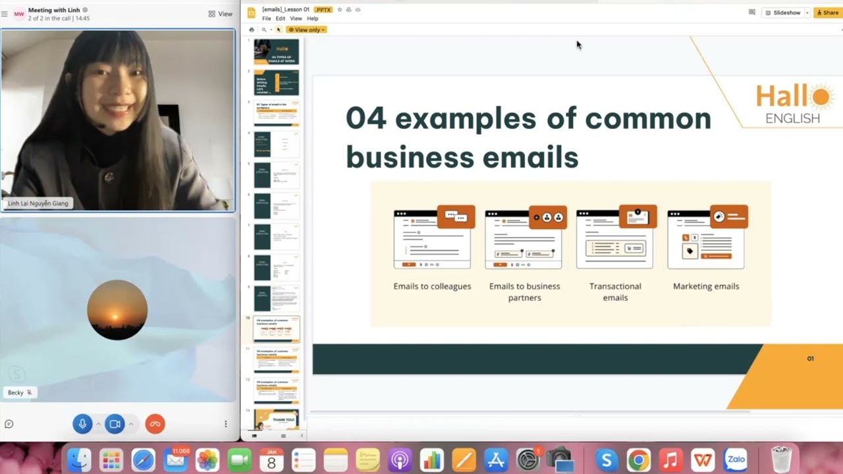Open Photos from the Dock
Image resolution: width=843 pixels, height=474 pixels.
click(x=207, y=460)
